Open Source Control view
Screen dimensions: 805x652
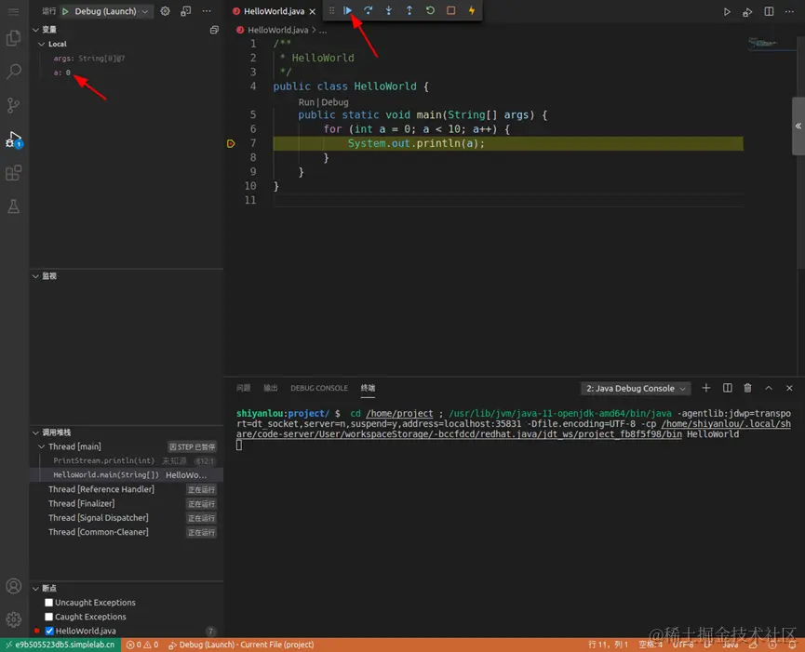point(14,105)
